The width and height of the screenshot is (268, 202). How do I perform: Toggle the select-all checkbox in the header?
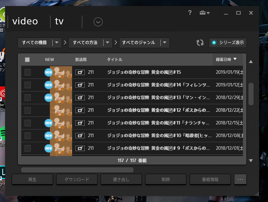click(x=27, y=60)
